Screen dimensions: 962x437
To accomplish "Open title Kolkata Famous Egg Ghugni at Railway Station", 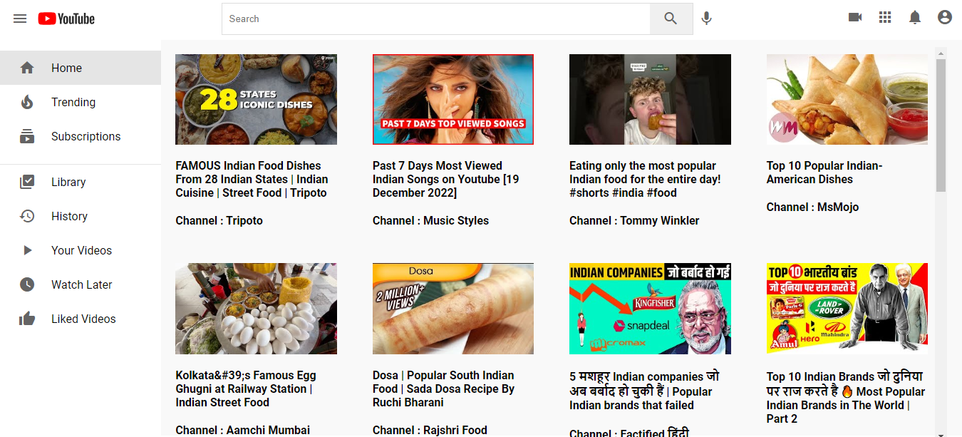I will coord(246,389).
